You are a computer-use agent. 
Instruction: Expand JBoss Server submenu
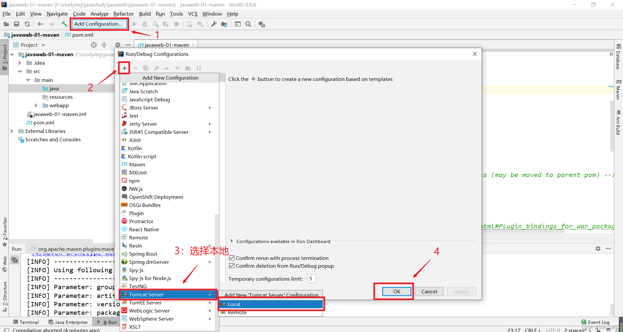click(210, 108)
